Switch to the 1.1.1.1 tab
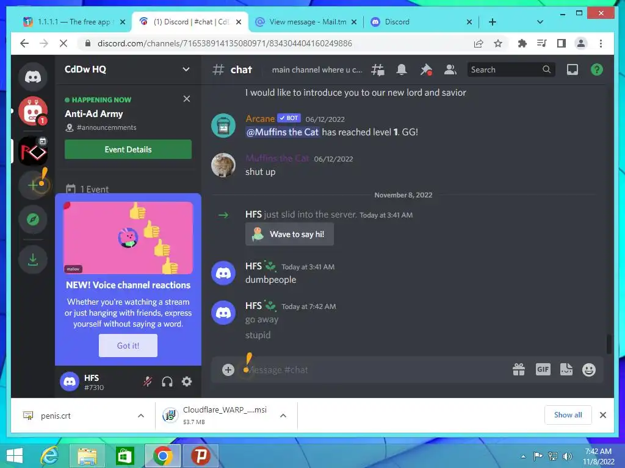Image resolution: width=625 pixels, height=468 pixels. [x=72, y=22]
